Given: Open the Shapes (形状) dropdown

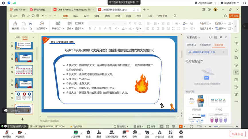Looking at the screenshot, I should pyautogui.click(x=206, y=23).
